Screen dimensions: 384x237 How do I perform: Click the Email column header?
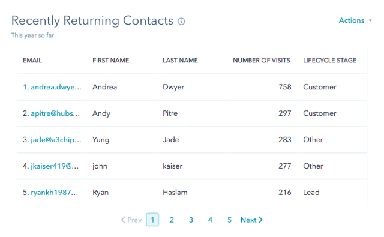(x=32, y=61)
